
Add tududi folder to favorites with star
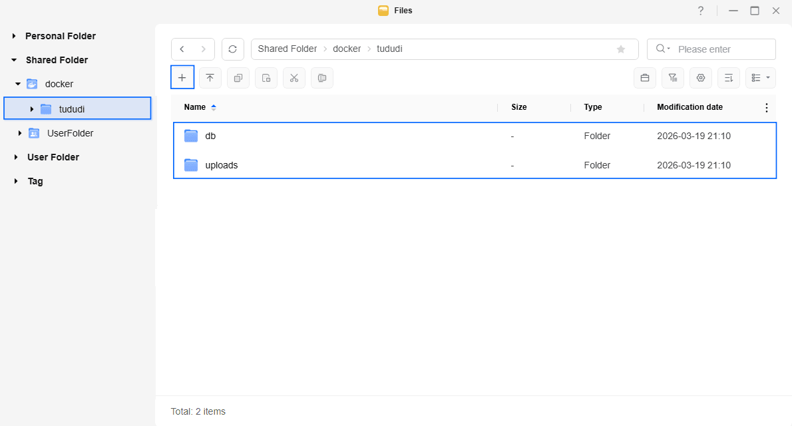pyautogui.click(x=621, y=49)
